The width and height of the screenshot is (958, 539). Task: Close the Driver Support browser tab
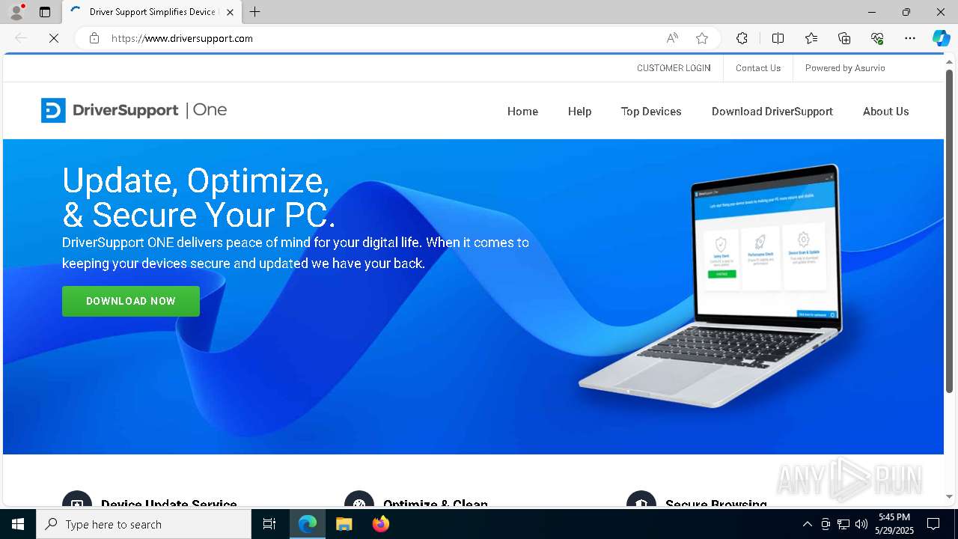(230, 12)
